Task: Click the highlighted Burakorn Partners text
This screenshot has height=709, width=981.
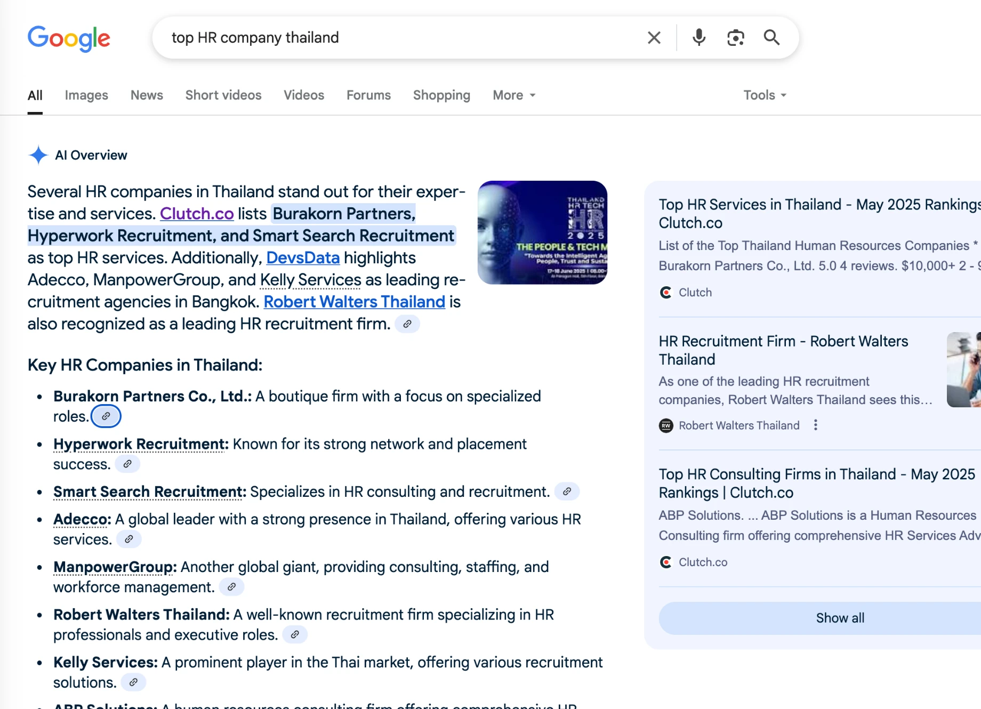Action: (344, 214)
